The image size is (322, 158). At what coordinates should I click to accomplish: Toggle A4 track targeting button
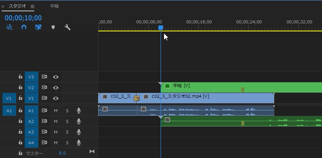(x=32, y=143)
